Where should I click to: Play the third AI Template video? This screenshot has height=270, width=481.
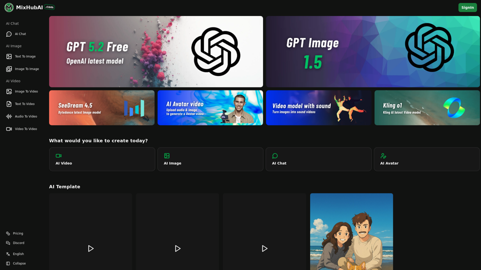(x=265, y=248)
